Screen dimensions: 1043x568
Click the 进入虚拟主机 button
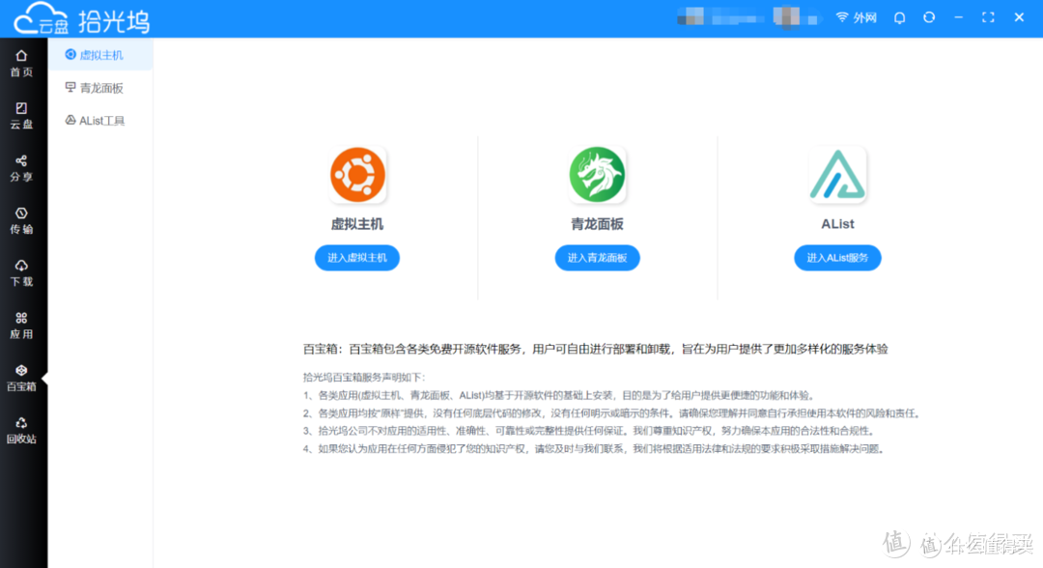pos(357,258)
